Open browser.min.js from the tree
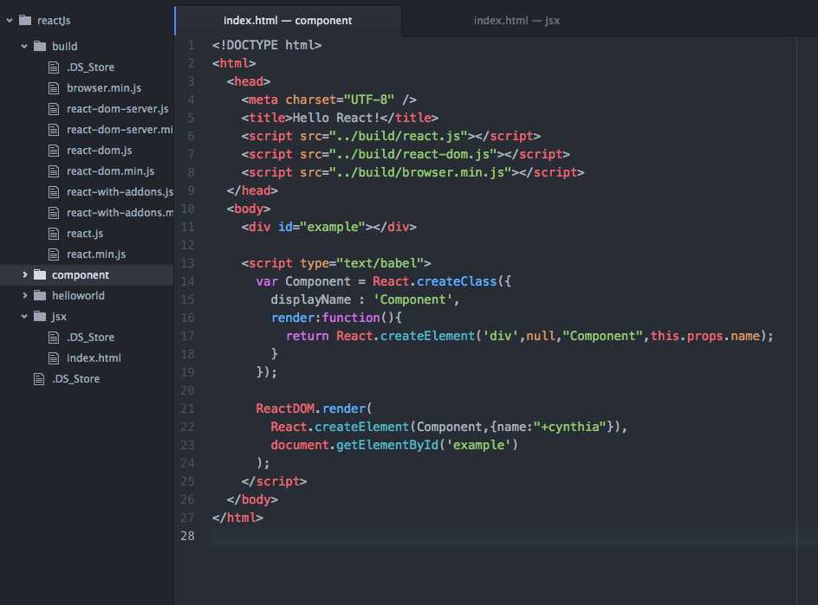 tap(104, 88)
